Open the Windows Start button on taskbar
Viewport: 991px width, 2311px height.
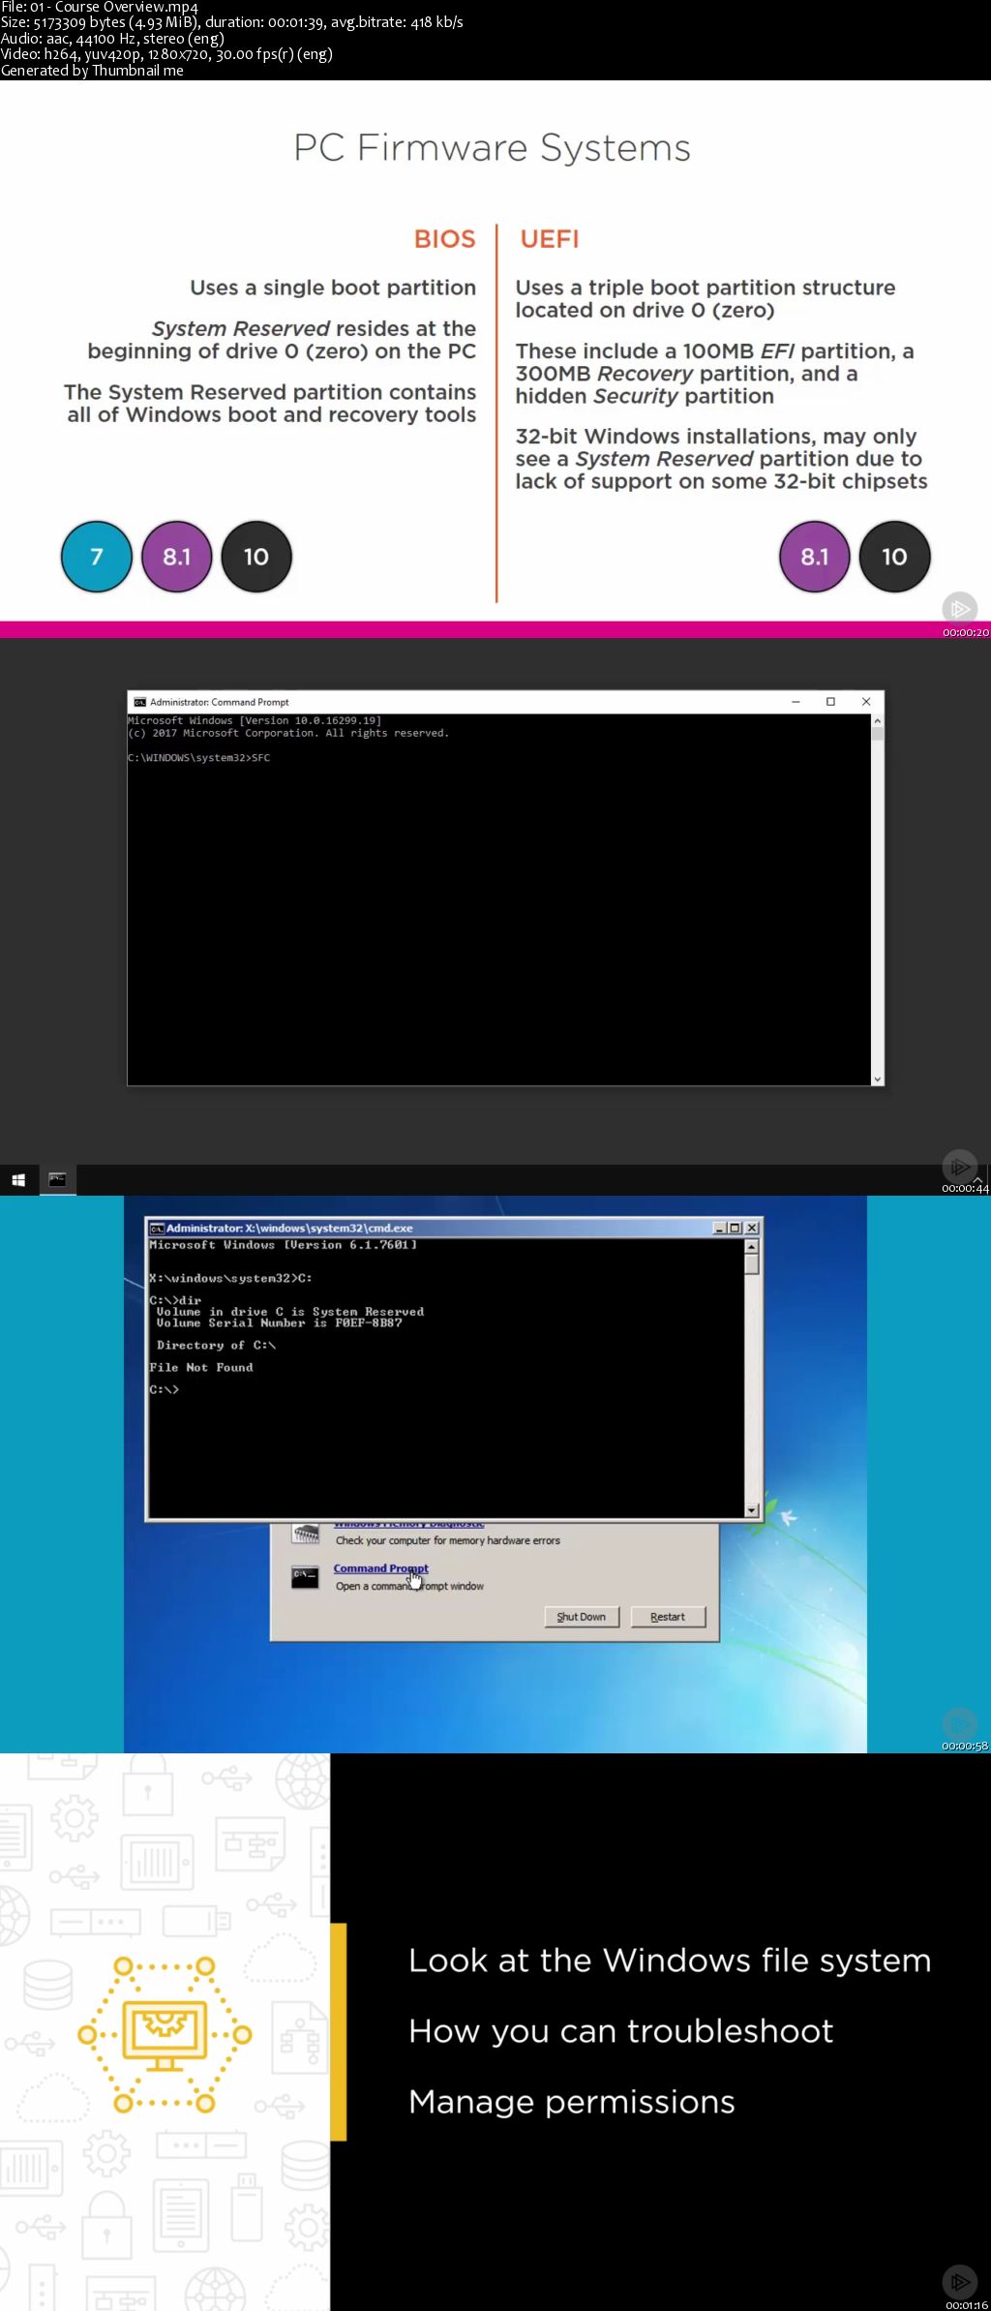pos(18,1180)
